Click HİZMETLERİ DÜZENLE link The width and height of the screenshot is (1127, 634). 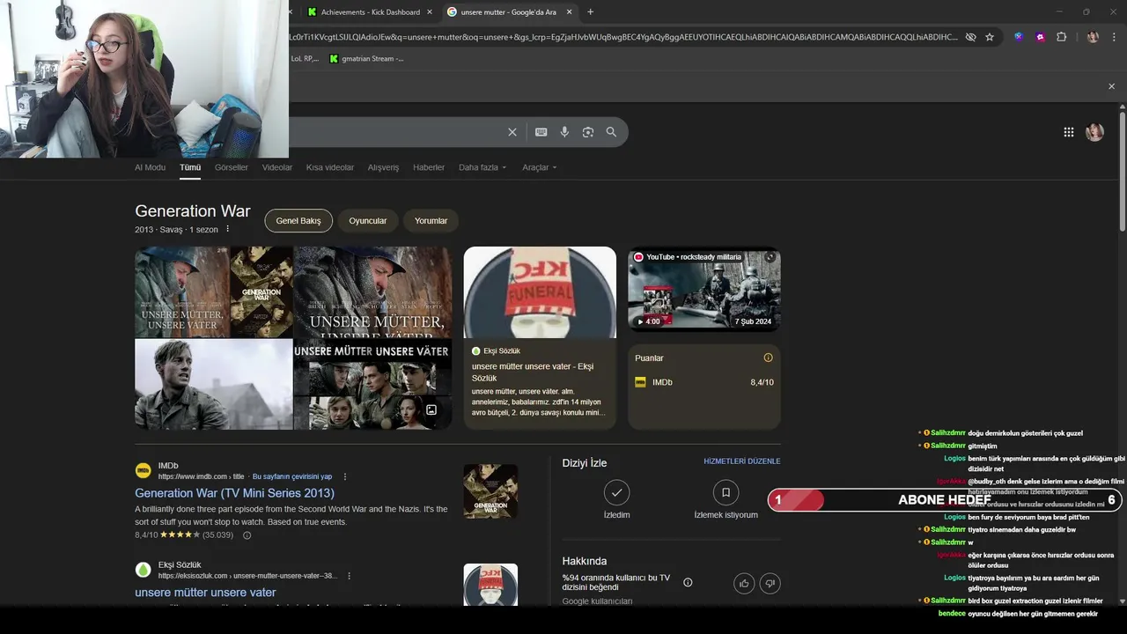(742, 461)
